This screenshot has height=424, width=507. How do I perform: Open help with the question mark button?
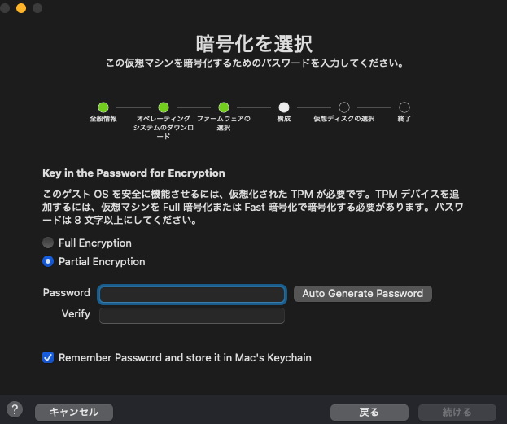[15, 409]
